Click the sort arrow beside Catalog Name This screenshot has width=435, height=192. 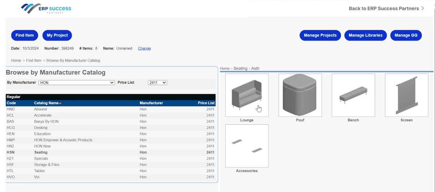tap(60, 103)
